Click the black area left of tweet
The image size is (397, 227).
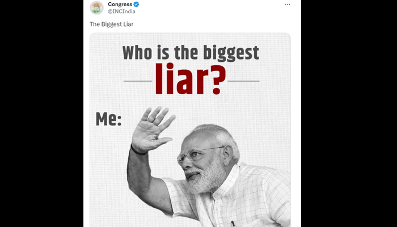pyautogui.click(x=41, y=113)
